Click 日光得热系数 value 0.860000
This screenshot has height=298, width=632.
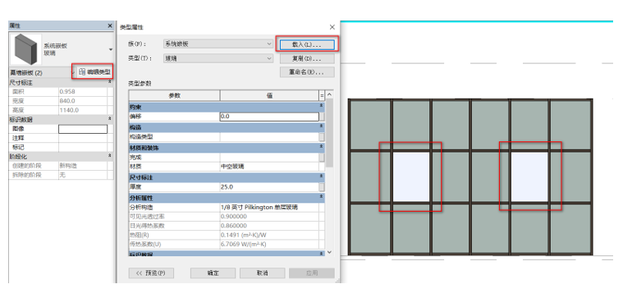pos(269,226)
